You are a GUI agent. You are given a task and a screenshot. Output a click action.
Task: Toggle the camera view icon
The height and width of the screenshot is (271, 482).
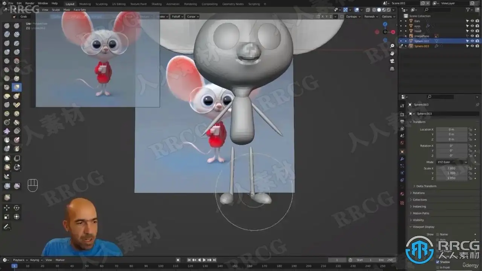pyautogui.click(x=392, y=61)
